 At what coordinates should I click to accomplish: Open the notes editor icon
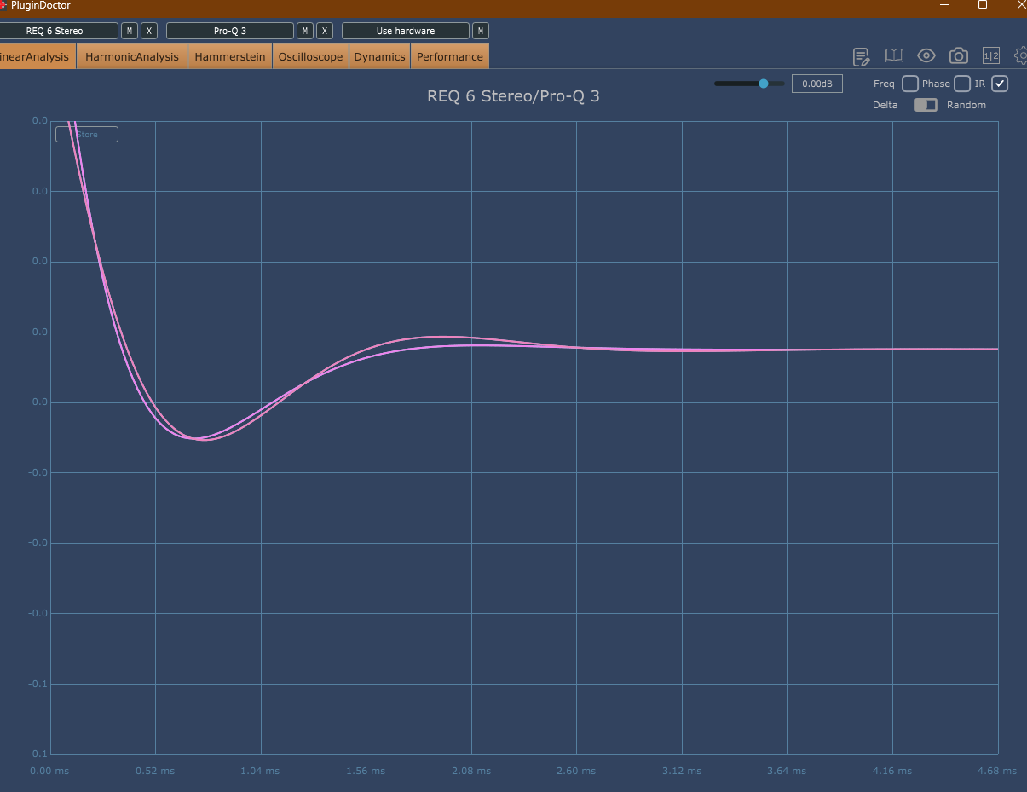pyautogui.click(x=862, y=57)
